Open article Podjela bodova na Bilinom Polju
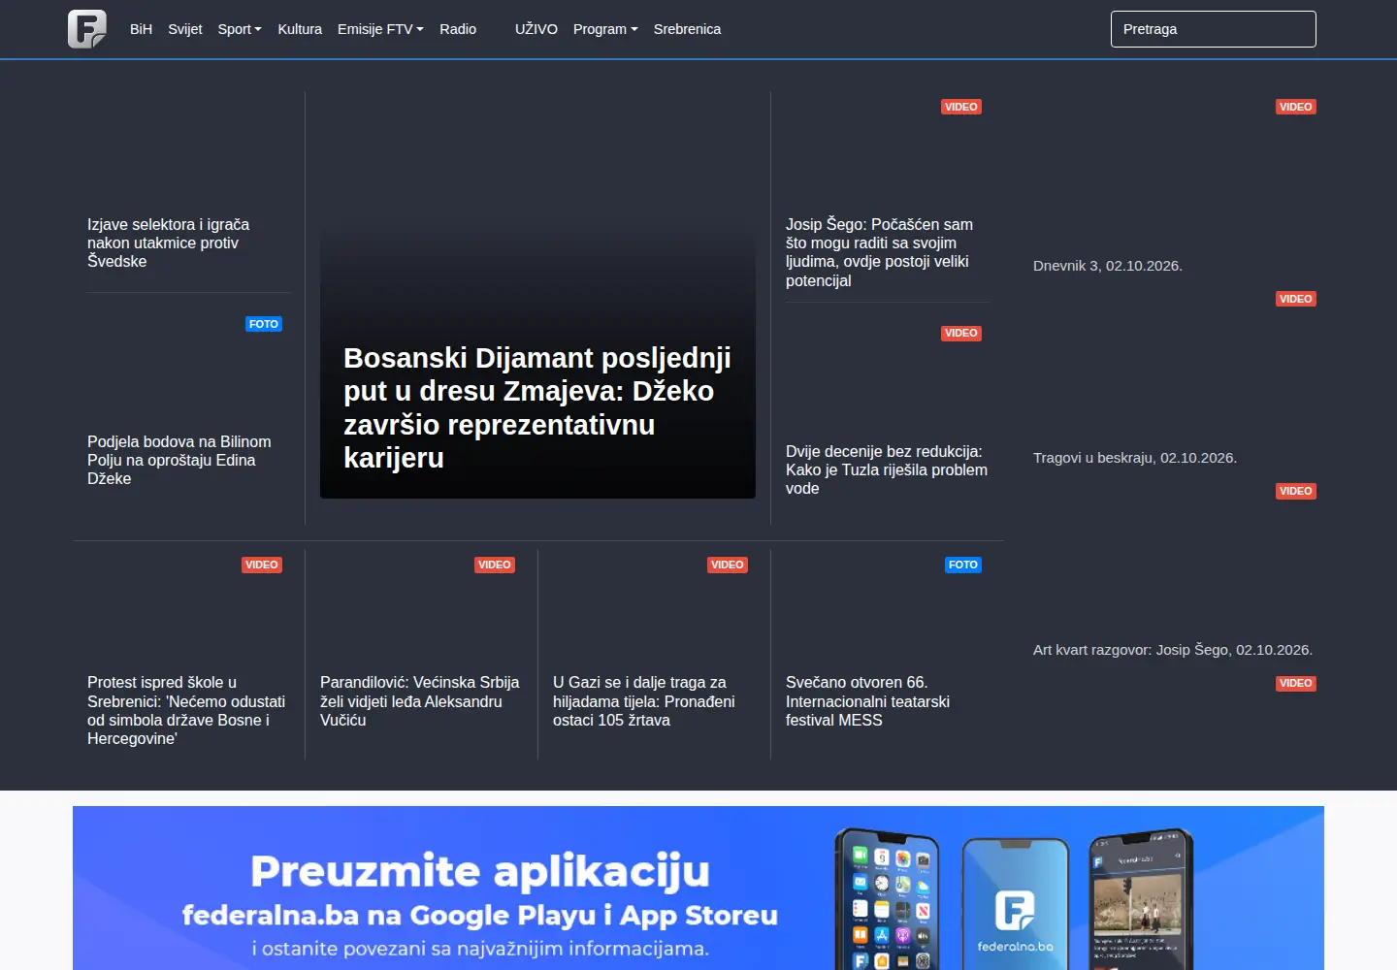Screen dimensions: 1397x970 point(179,460)
